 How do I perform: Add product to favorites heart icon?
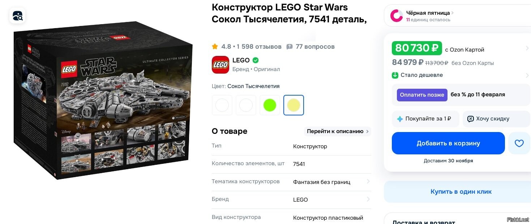coord(519,143)
